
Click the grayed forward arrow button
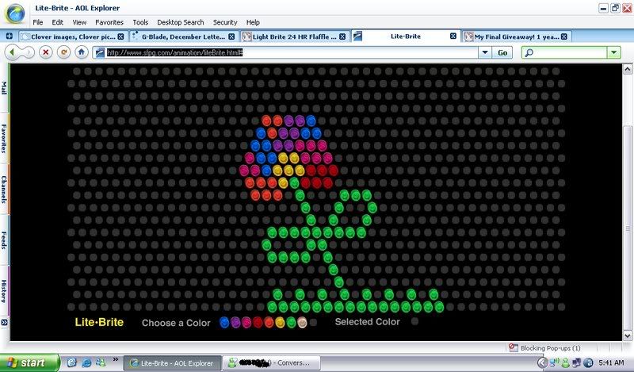pyautogui.click(x=28, y=52)
